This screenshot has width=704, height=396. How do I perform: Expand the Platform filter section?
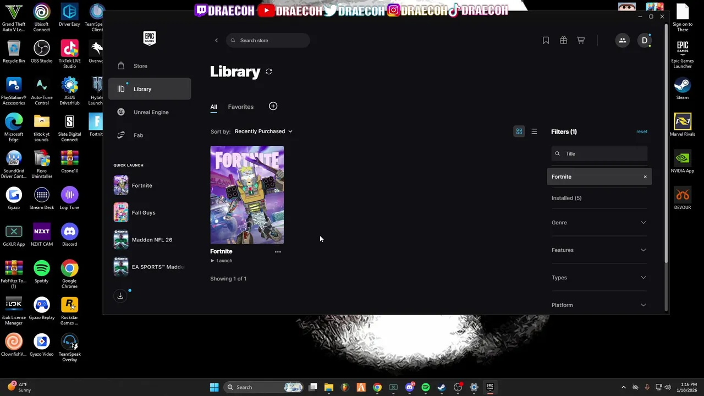tap(599, 305)
